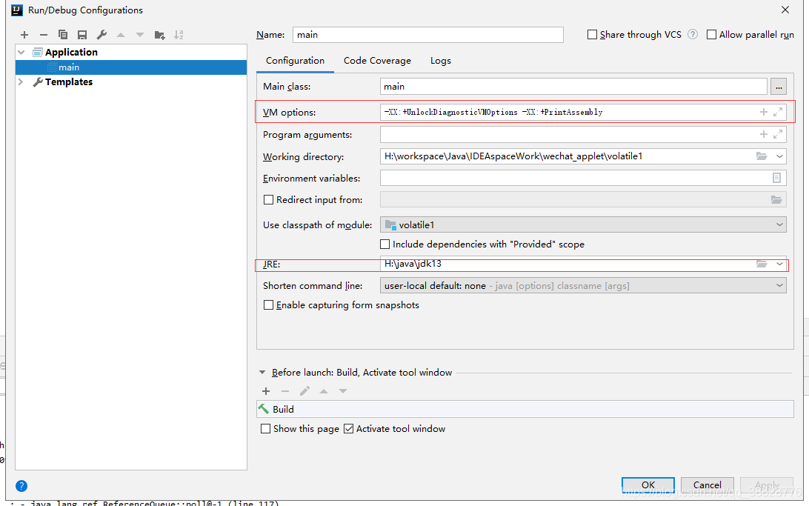This screenshot has width=809, height=506.
Task: Browse working directory folder icon
Action: [762, 156]
